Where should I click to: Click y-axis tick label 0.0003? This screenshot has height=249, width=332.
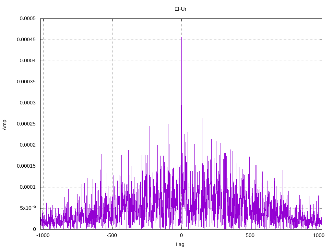[28, 103]
